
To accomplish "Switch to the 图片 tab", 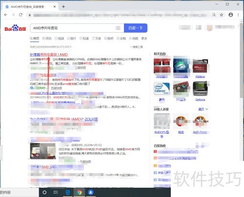I will pos(72,39).
